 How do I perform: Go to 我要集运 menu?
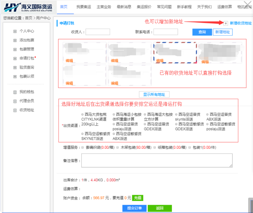pos(84,7)
